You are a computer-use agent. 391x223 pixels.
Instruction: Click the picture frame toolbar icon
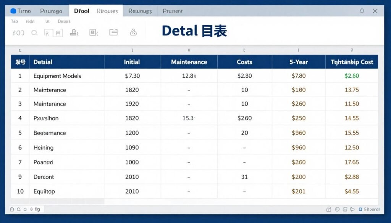[x=94, y=32]
